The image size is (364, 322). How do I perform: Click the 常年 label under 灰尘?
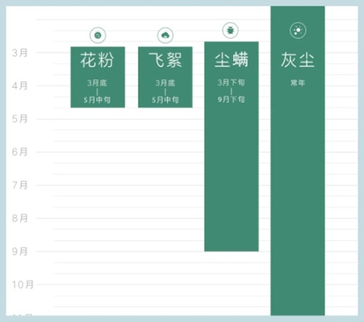pos(297,83)
